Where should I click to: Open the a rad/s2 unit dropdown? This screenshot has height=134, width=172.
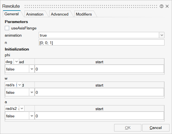[21, 108]
